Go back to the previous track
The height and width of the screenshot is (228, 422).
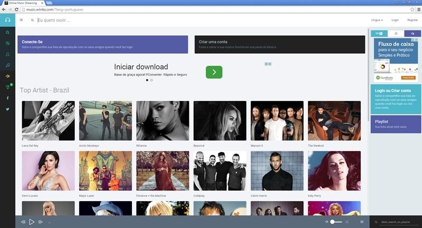[x=23, y=222]
